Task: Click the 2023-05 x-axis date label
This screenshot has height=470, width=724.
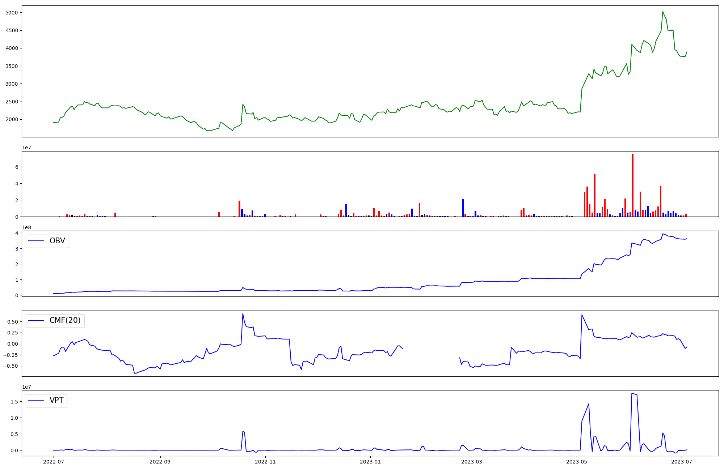Action: [x=577, y=462]
